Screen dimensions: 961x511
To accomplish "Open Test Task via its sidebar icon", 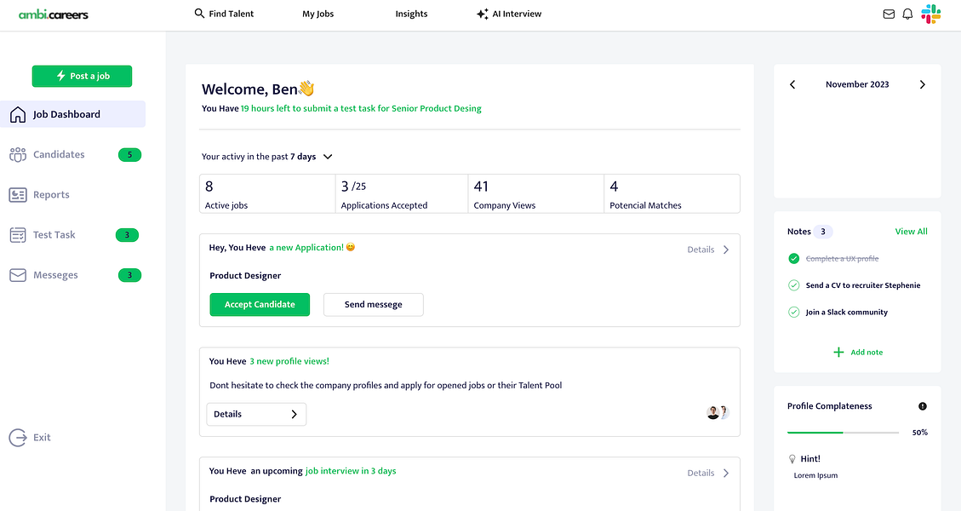I will tap(18, 235).
